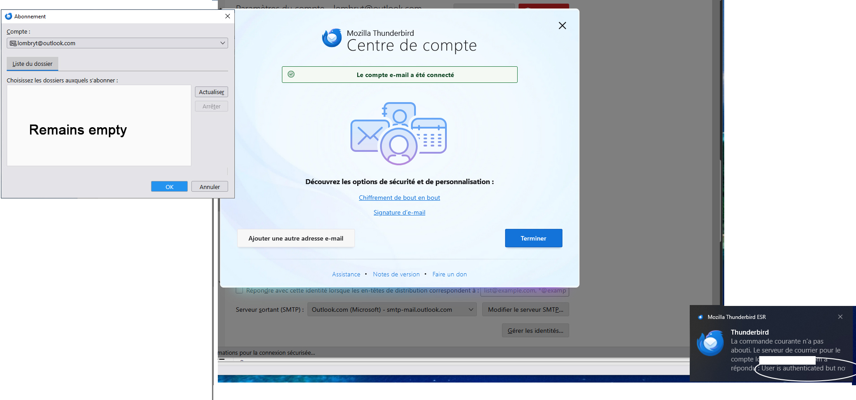Click the text "Le compte e-mail a été connecté"
The width and height of the screenshot is (856, 400).
click(x=405, y=75)
